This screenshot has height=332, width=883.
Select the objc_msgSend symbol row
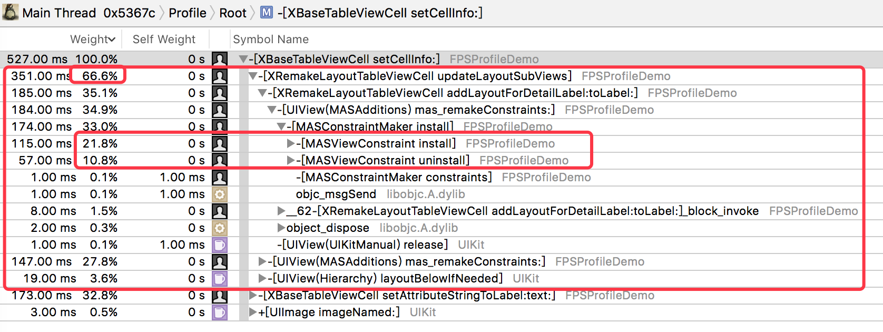click(336, 194)
